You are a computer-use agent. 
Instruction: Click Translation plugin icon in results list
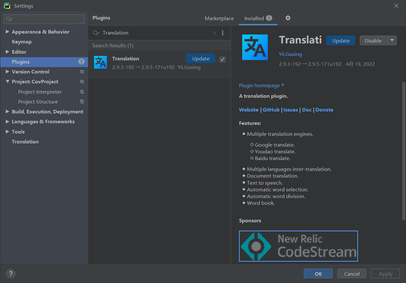pos(100,62)
